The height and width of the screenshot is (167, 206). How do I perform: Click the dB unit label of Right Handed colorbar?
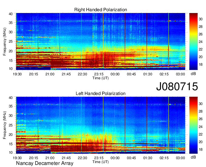point(193,74)
